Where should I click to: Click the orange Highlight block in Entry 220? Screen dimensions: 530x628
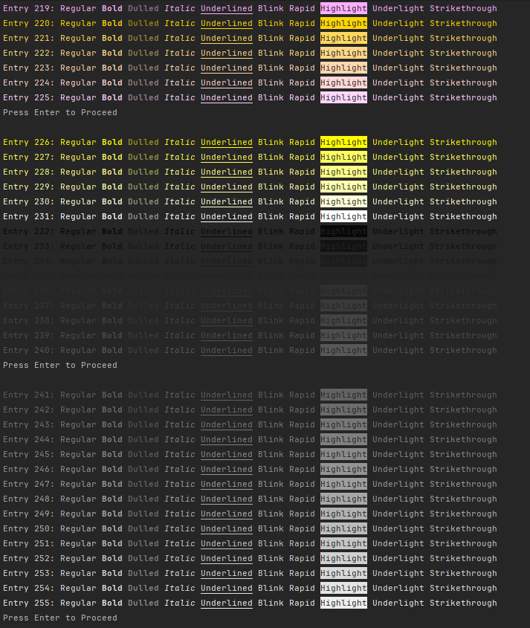pyautogui.click(x=343, y=23)
